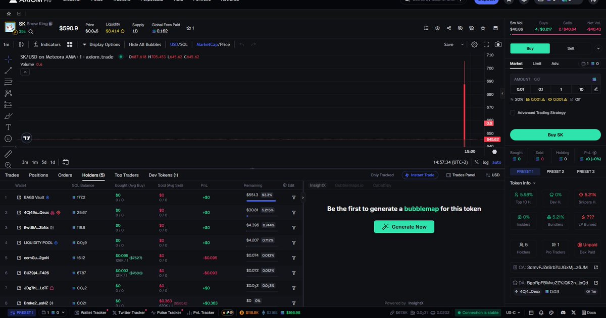This screenshot has width=606, height=318.
Task: Choose the 0.01 quick amount
Action: [521, 89]
